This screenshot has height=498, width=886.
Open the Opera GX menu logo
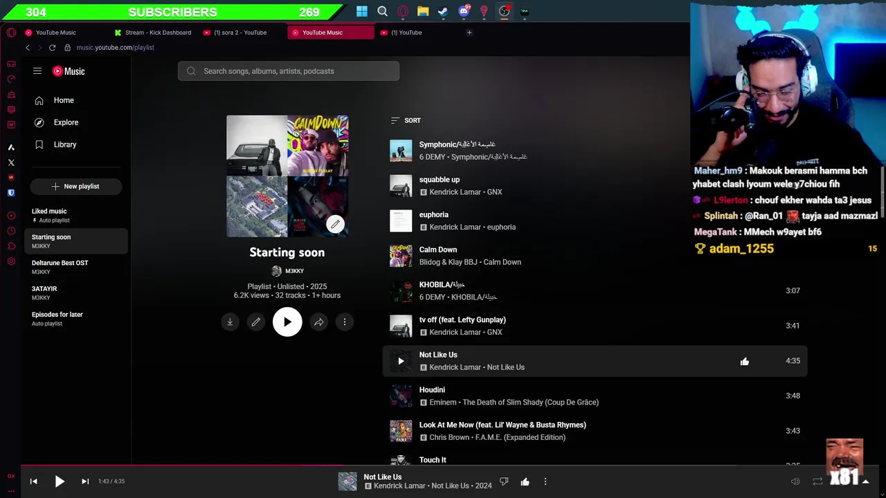pyautogui.click(x=11, y=33)
